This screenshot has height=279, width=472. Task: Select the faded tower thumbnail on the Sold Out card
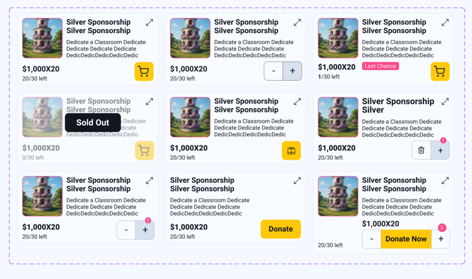pos(42,117)
